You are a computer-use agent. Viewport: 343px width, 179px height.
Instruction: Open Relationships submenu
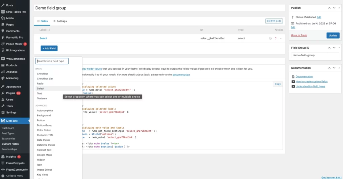pyautogui.click(x=9, y=149)
